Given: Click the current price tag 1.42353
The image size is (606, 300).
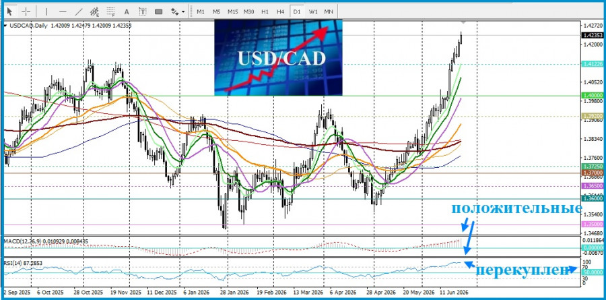Looking at the screenshot, I should [593, 35].
